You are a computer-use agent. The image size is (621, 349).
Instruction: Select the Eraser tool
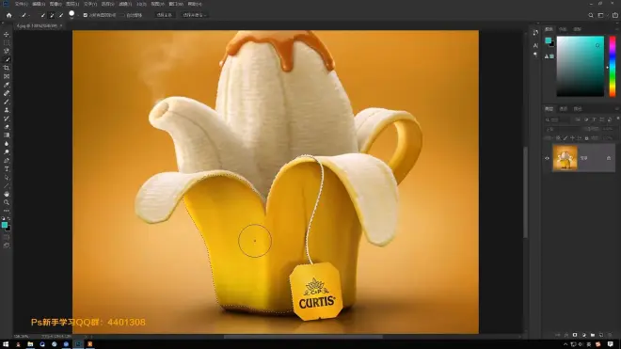point(7,127)
